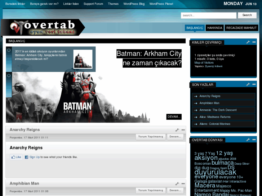This screenshot has width=262, height=196.
Task: Open the RECAIZADE MAHMUT navigation tab
Action: click(x=241, y=28)
